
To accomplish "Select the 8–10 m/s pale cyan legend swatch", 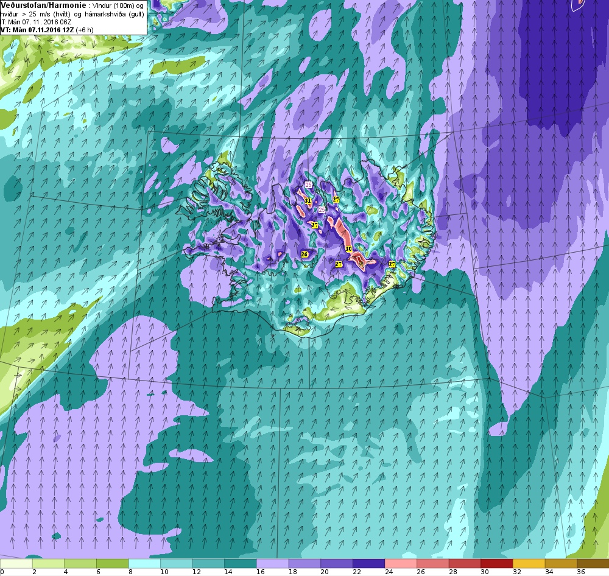I will point(144,563).
